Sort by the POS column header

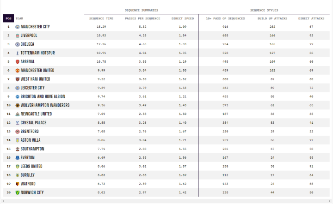(8, 18)
